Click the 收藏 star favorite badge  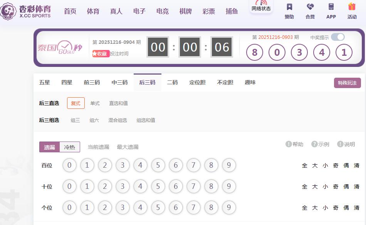pyautogui.click(x=101, y=53)
